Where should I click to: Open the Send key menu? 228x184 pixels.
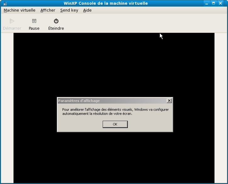[x=69, y=10]
